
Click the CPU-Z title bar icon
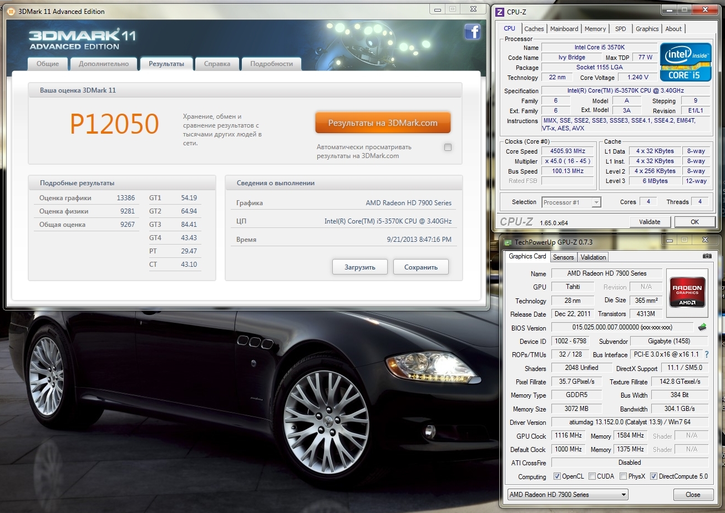[x=500, y=12]
